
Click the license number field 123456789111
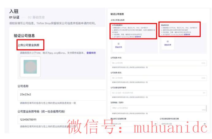pos(61,119)
